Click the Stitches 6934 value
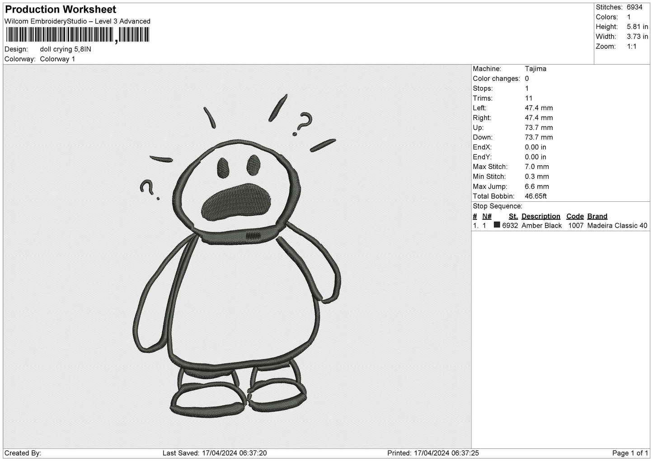Image resolution: width=653 pixels, height=461 pixels. coord(634,7)
